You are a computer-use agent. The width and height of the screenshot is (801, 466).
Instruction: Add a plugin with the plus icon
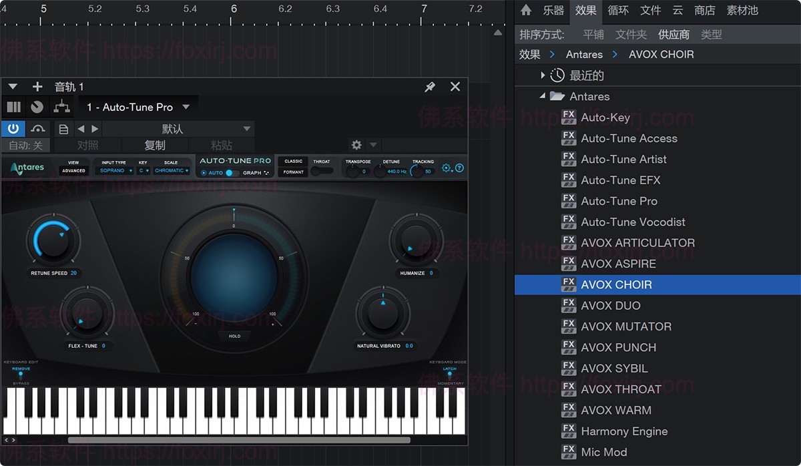coord(37,87)
